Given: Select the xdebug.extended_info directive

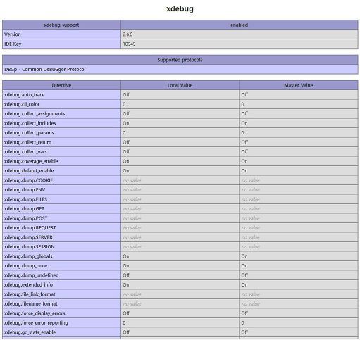Looking at the screenshot, I should 28,285.
